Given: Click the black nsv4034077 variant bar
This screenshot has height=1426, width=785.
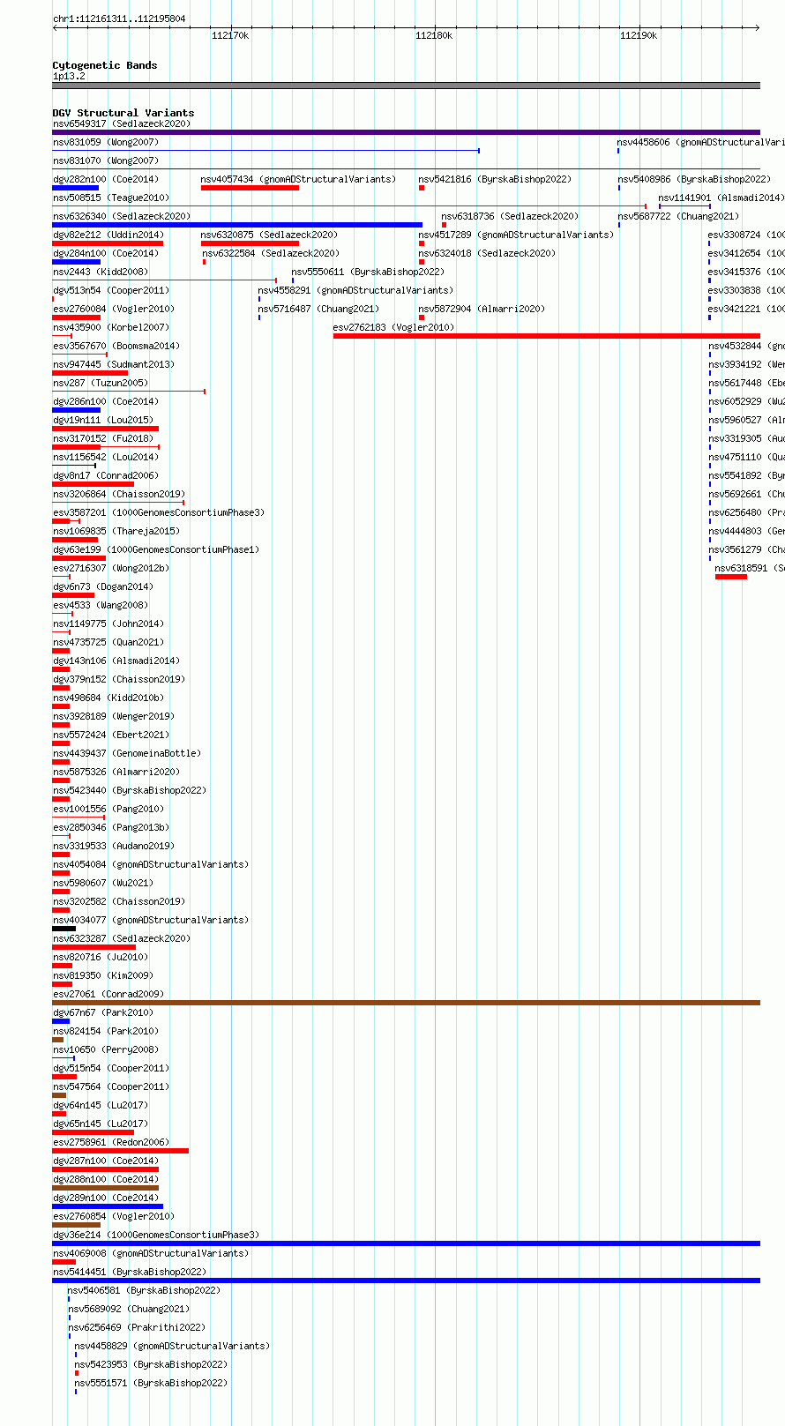Looking at the screenshot, I should 64,929.
